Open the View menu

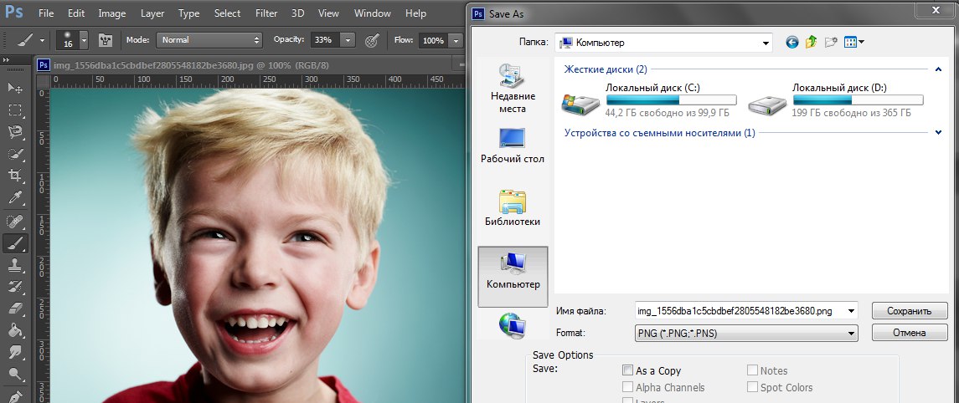click(x=329, y=13)
